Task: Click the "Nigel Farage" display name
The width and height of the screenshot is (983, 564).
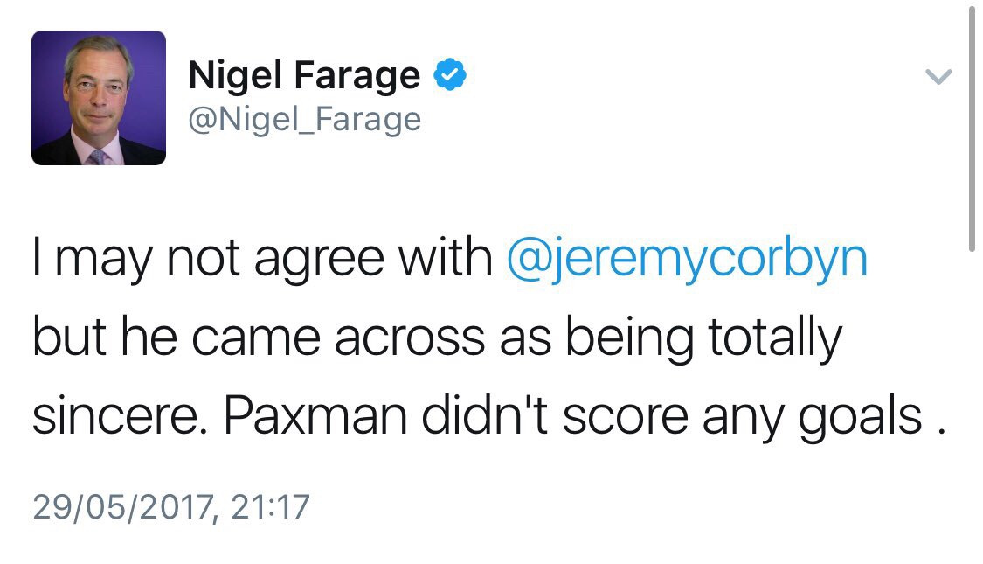Action: pos(304,77)
